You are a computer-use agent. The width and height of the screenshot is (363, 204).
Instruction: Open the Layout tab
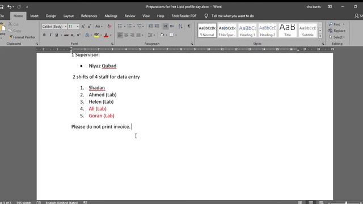(x=69, y=16)
